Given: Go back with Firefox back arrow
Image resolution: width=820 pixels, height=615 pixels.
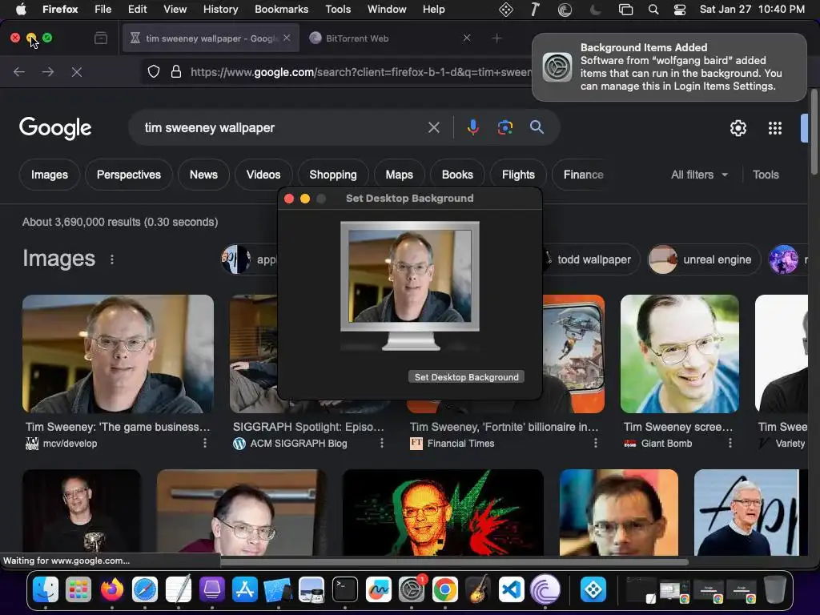Looking at the screenshot, I should click(x=19, y=71).
